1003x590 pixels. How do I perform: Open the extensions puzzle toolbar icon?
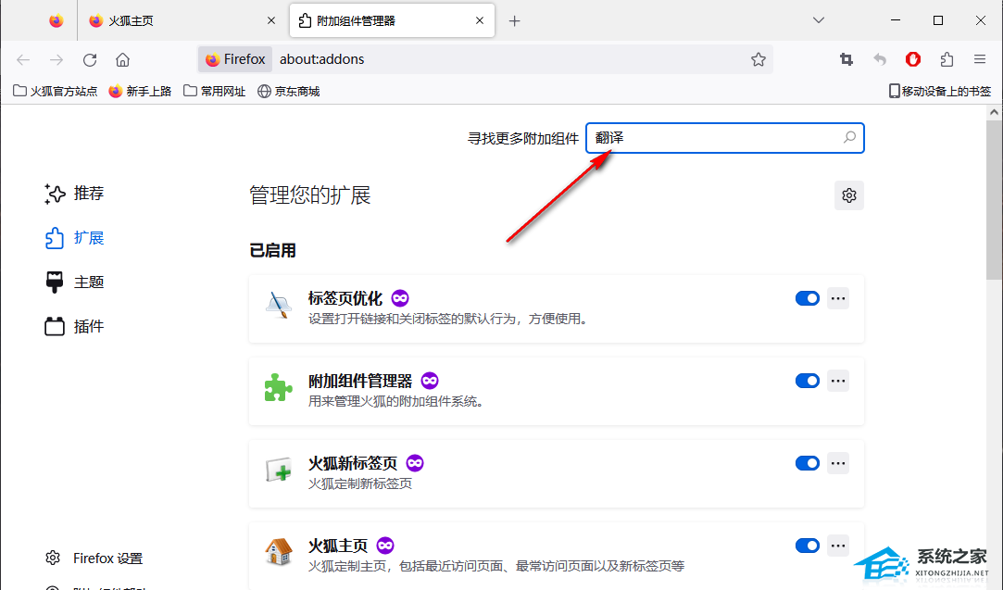pyautogui.click(x=947, y=59)
